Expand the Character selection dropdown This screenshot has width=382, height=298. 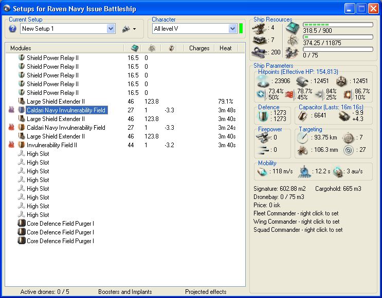(232, 29)
